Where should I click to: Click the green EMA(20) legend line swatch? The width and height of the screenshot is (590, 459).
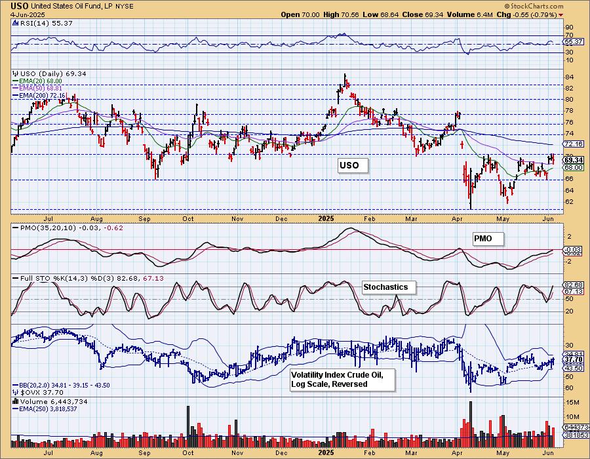(x=16, y=81)
